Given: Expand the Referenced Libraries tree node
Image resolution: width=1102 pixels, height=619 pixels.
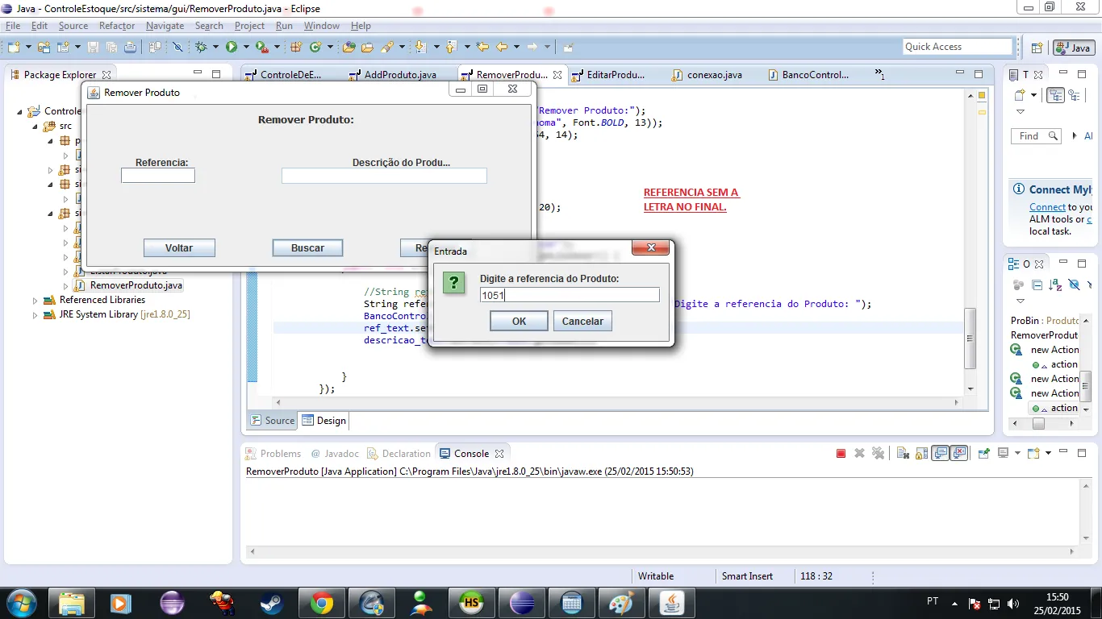Looking at the screenshot, I should (35, 300).
